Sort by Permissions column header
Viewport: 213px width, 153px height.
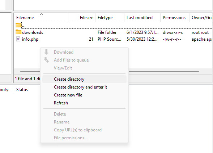175,18
